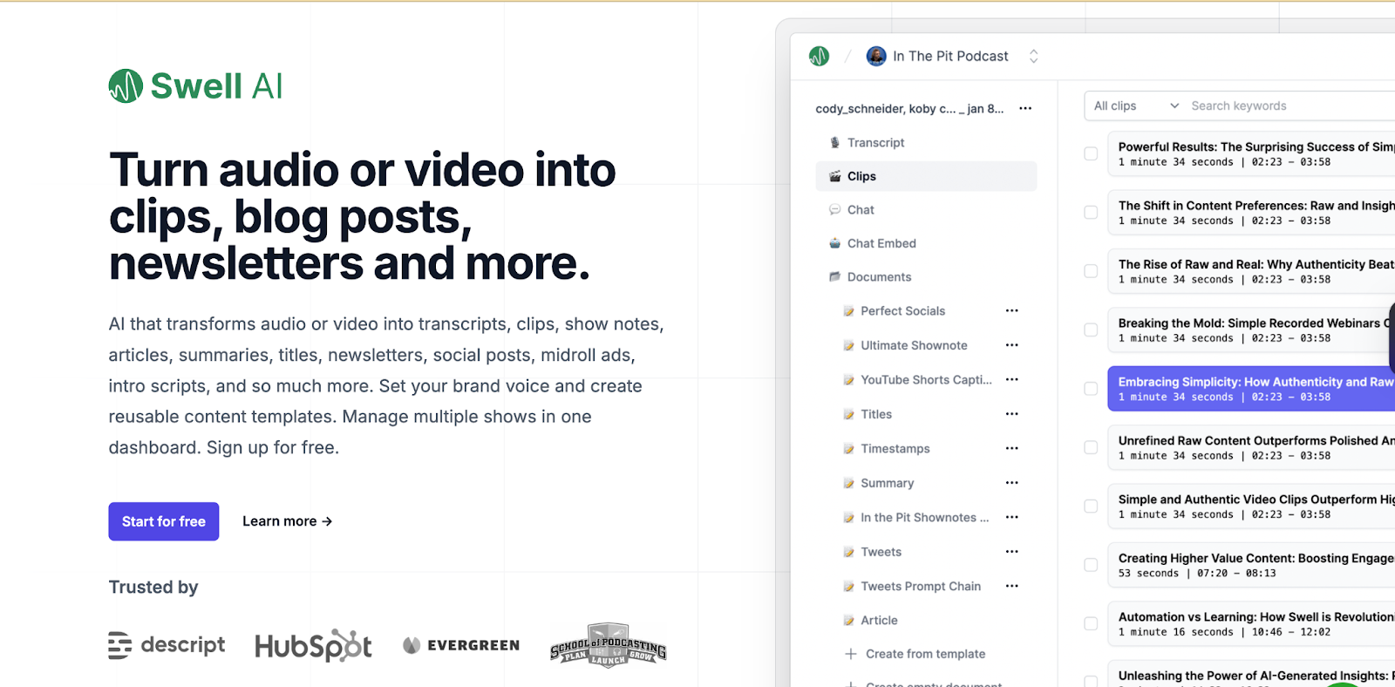
Task: Click the Swell AI wordmark
Action: [216, 86]
